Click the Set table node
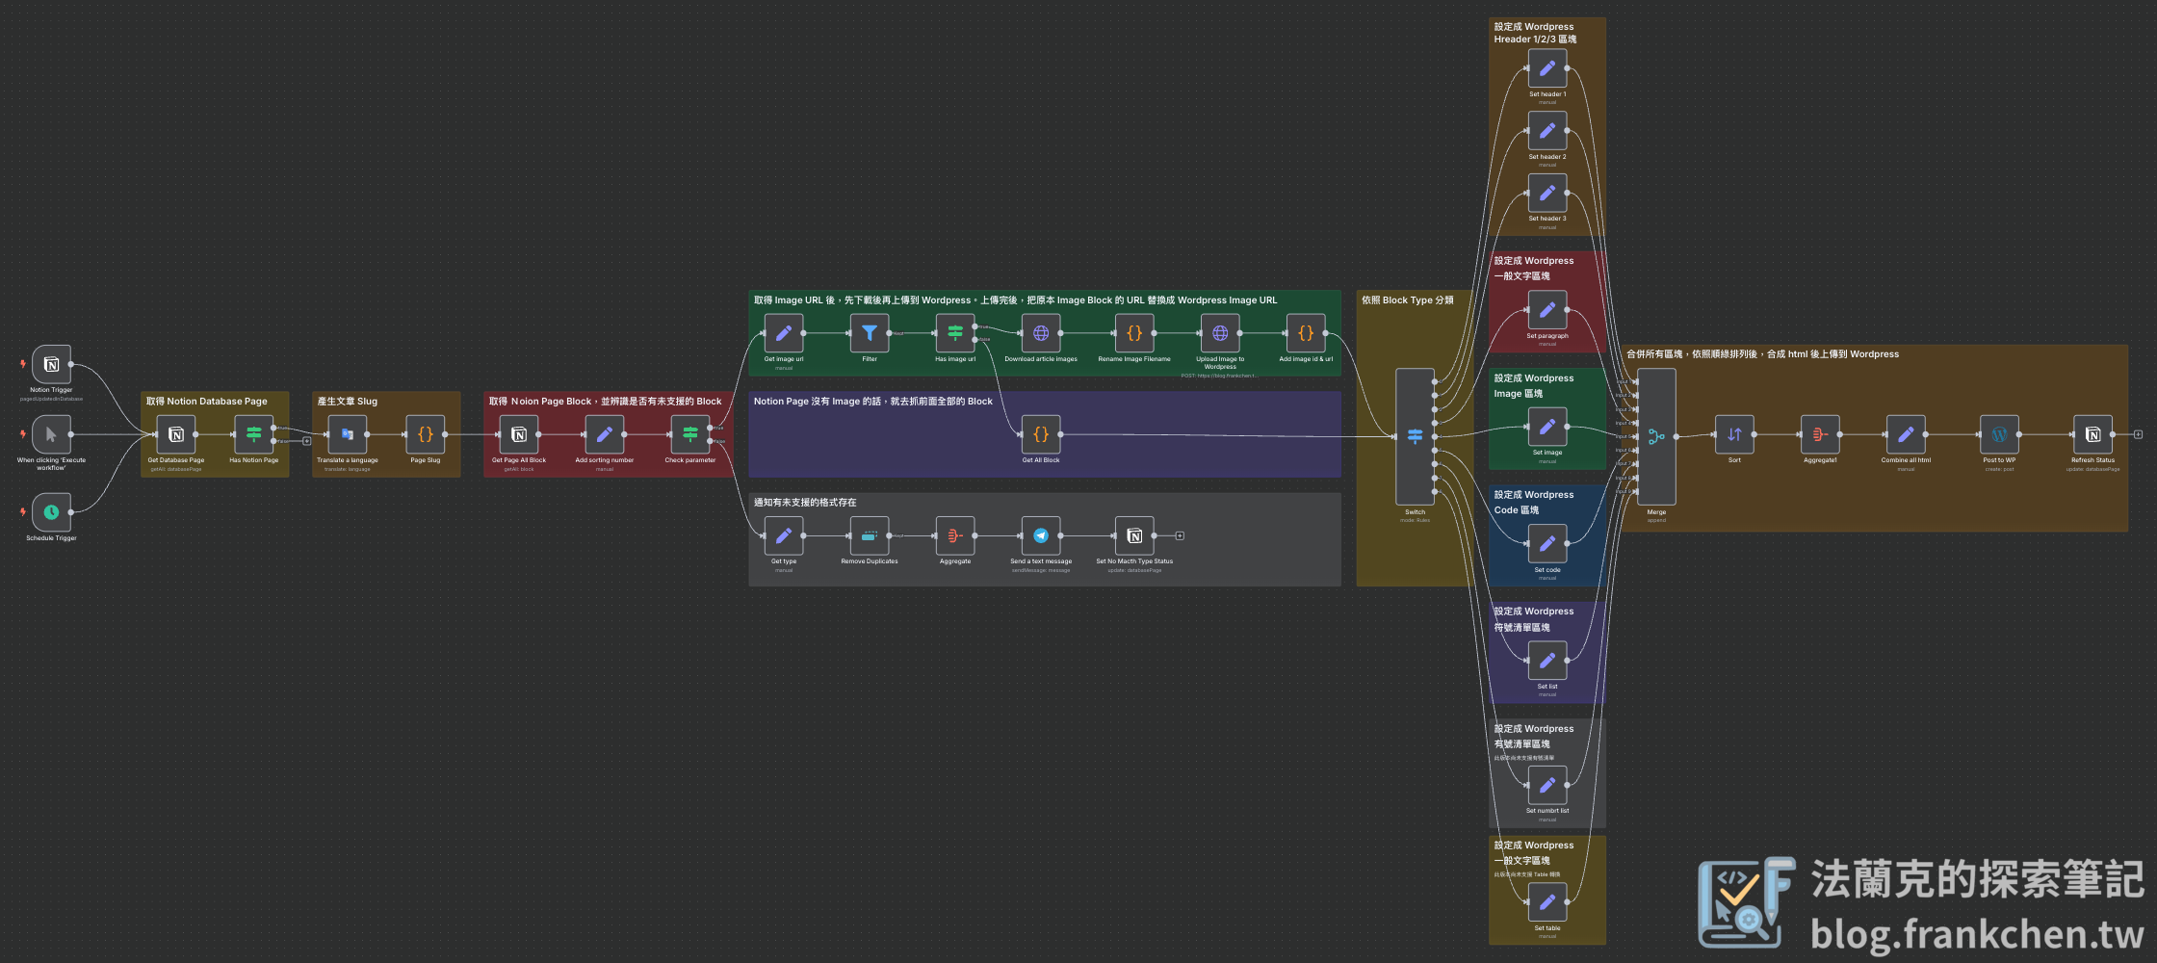 point(1547,902)
